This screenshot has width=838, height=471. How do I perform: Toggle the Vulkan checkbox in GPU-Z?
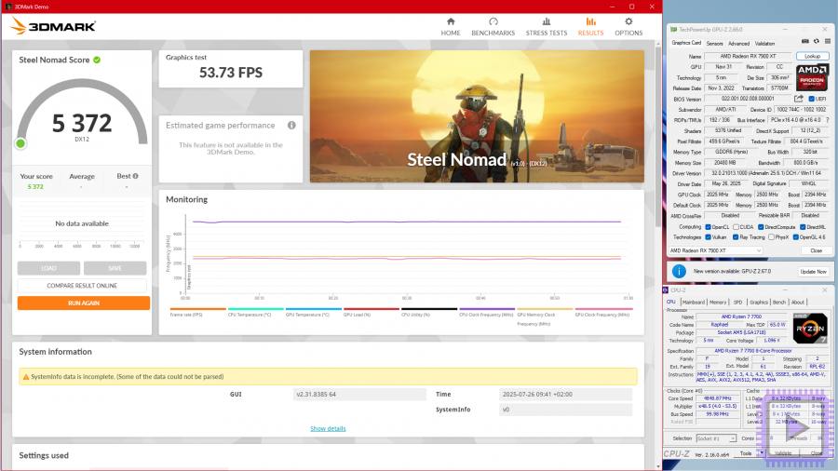(709, 237)
